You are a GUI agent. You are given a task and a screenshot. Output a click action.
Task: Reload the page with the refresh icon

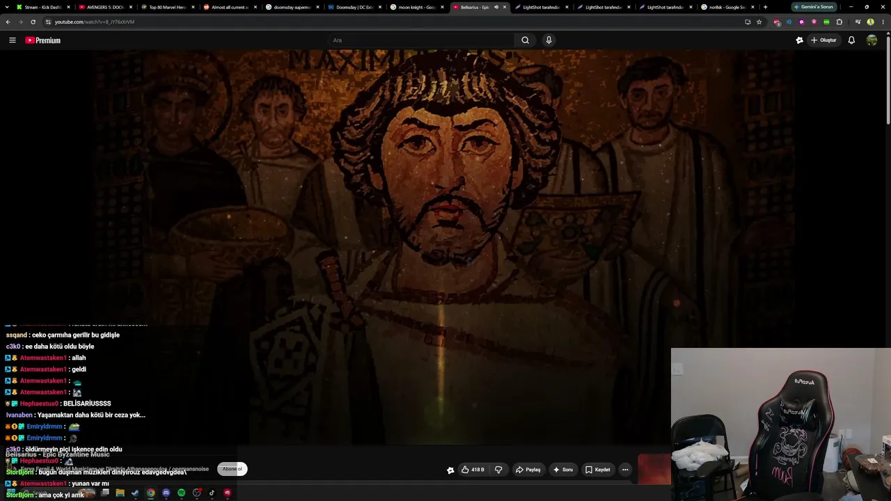click(x=33, y=22)
